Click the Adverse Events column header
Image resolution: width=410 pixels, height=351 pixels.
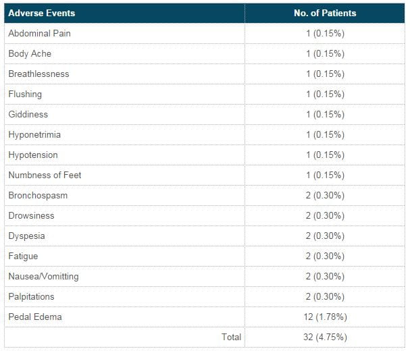click(x=42, y=13)
